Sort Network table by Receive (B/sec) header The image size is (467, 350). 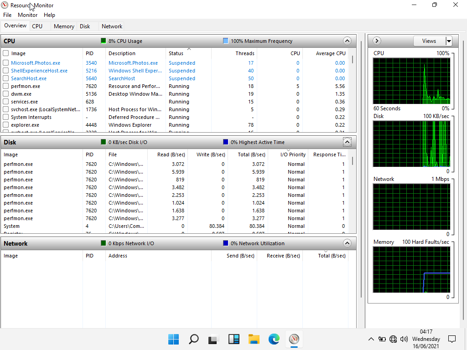point(280,256)
